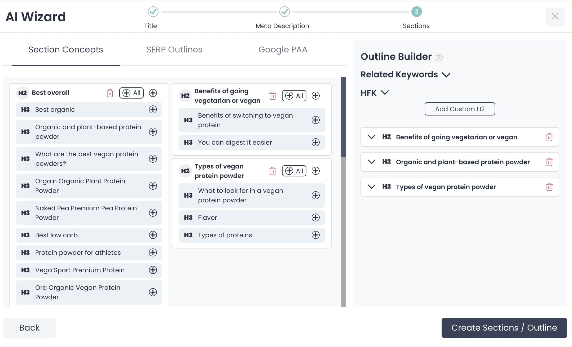Expand the HFK dropdown

tap(385, 93)
